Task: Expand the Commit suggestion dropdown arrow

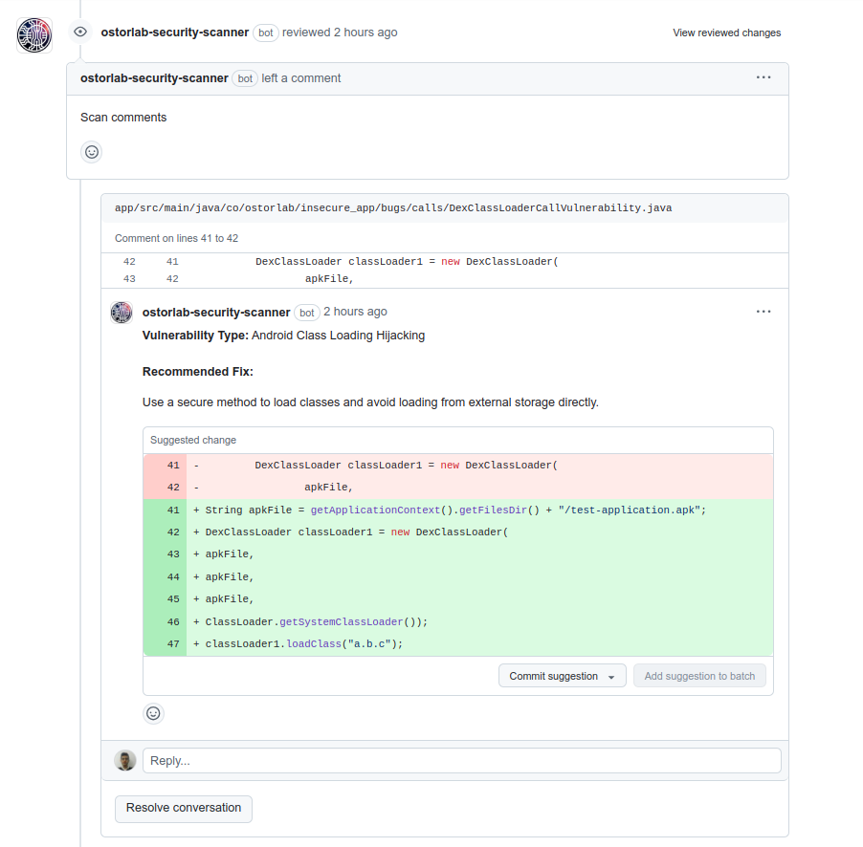Action: click(x=611, y=677)
